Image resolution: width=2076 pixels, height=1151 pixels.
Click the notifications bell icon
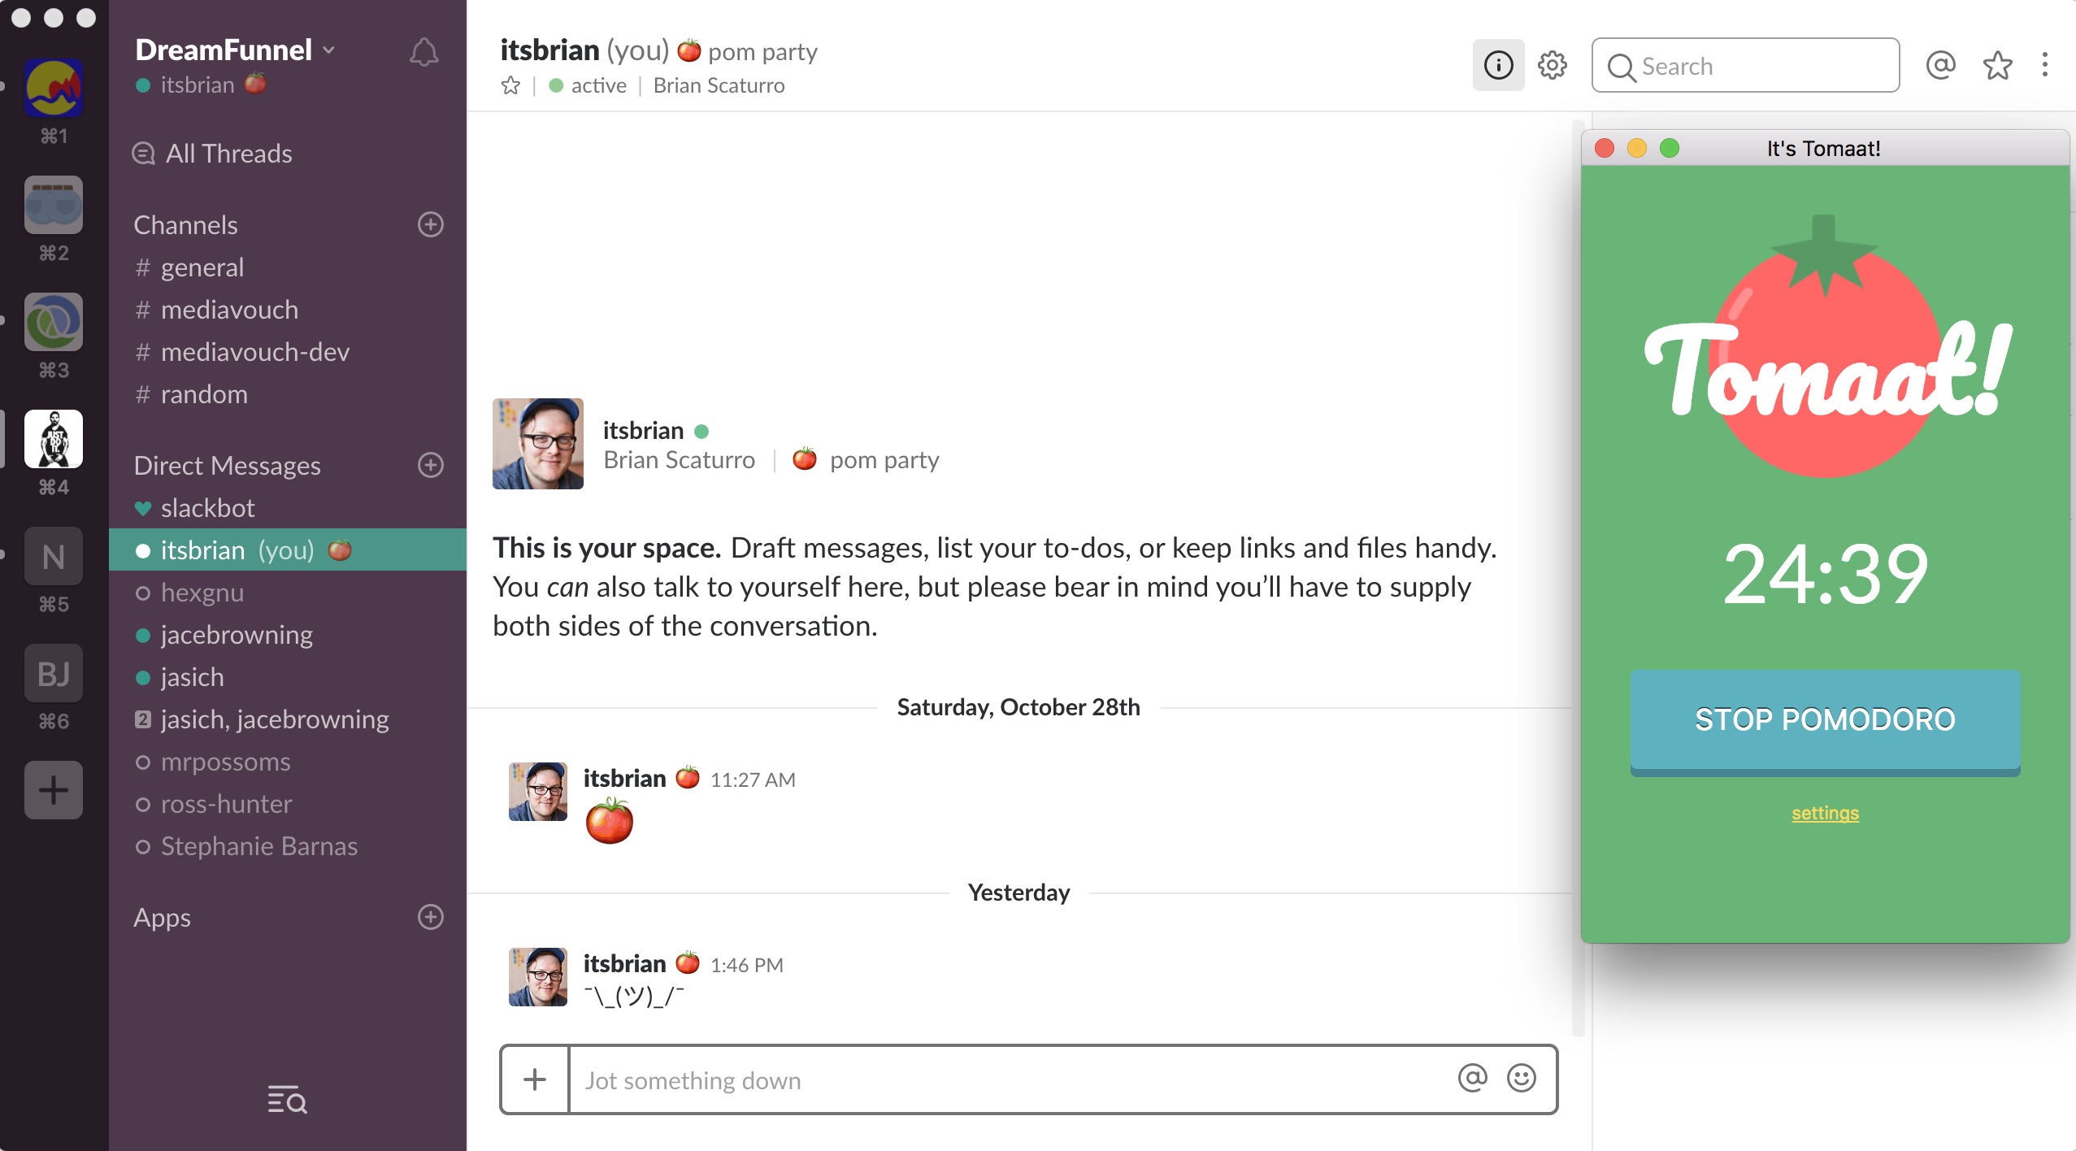(423, 53)
